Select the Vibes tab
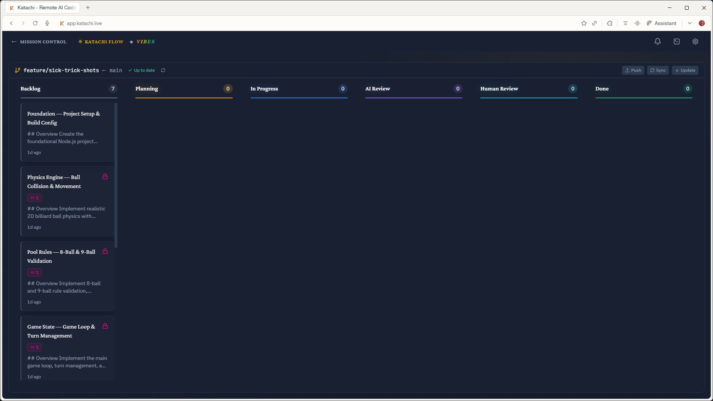The width and height of the screenshot is (713, 401). [x=146, y=41]
